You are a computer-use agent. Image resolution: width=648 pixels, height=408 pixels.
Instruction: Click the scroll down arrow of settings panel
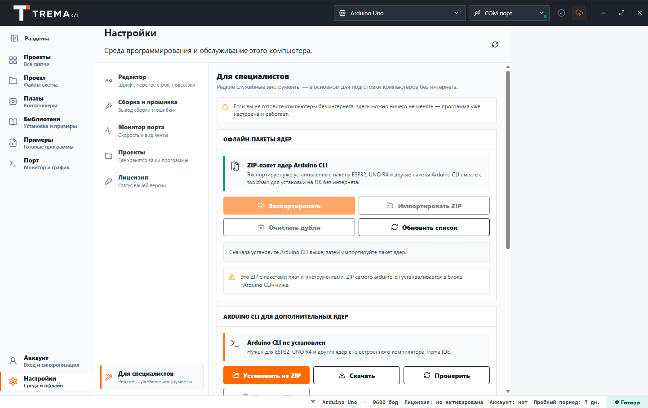pyautogui.click(x=508, y=391)
